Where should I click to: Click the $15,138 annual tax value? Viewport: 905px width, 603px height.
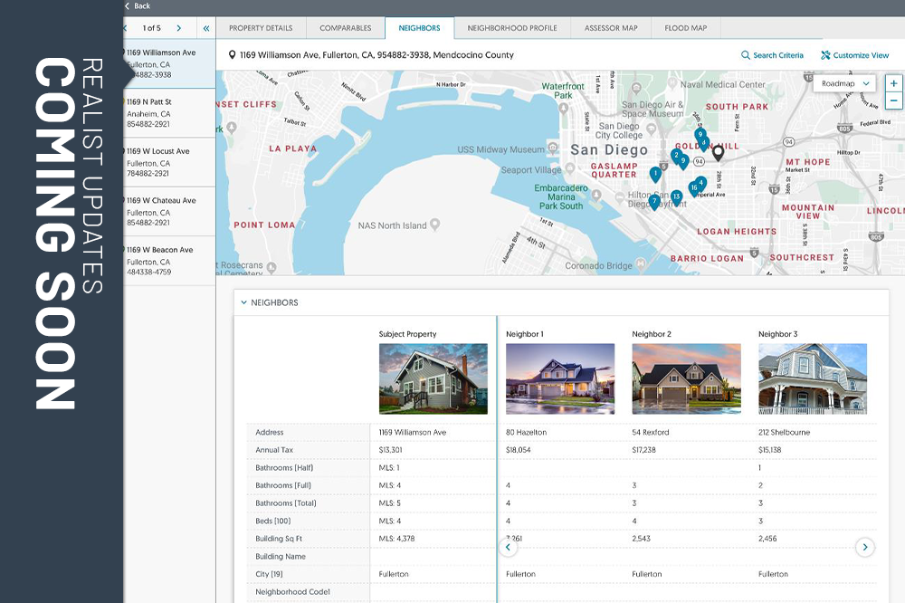point(770,450)
